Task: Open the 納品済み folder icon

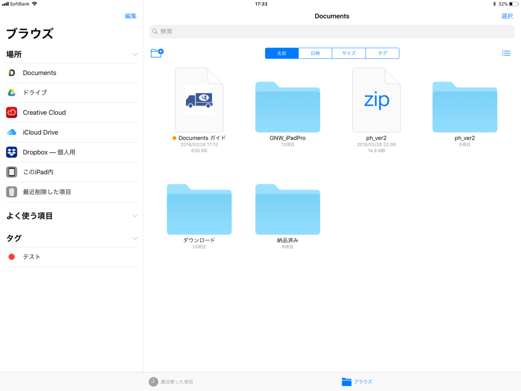Action: (288, 209)
